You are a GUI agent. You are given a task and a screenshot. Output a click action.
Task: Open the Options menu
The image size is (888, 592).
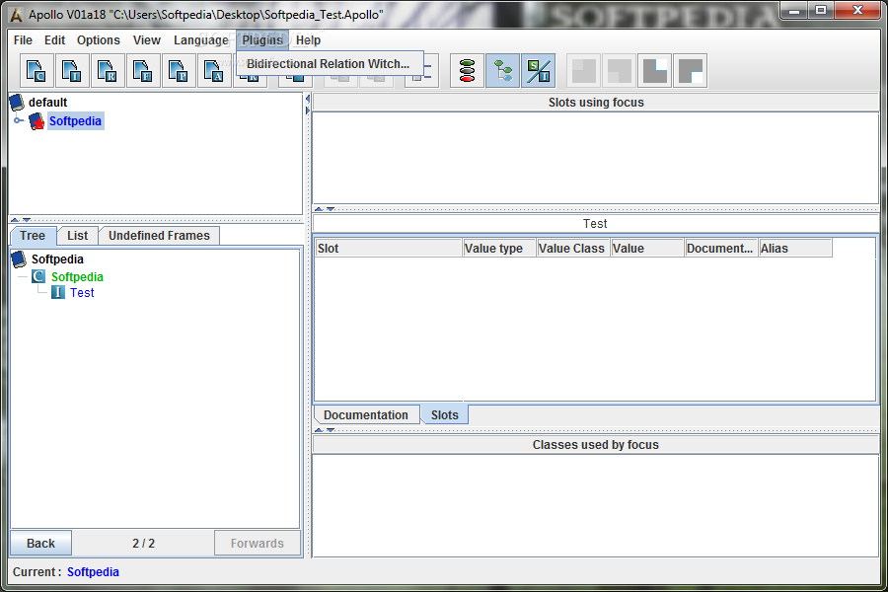coord(99,40)
